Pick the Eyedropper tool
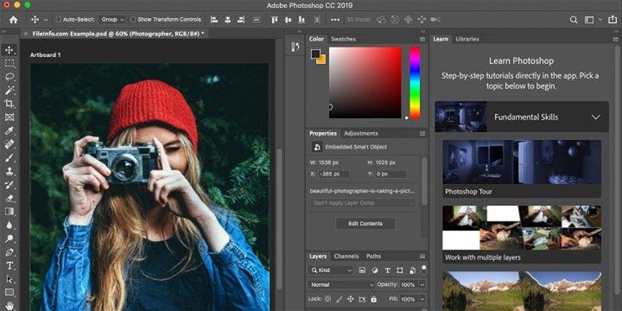622x311 pixels. point(10,131)
